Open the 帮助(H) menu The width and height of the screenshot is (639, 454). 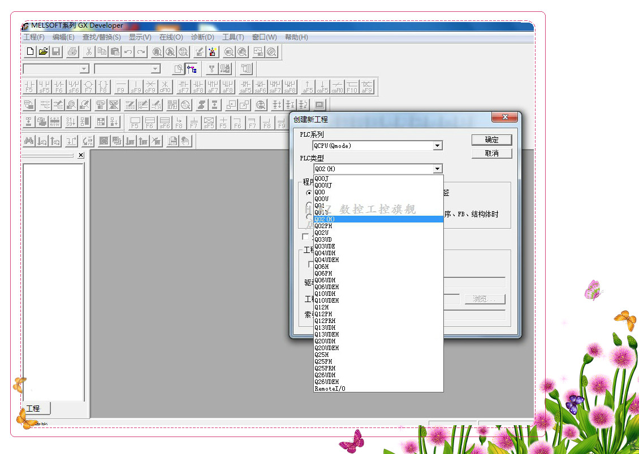(296, 37)
